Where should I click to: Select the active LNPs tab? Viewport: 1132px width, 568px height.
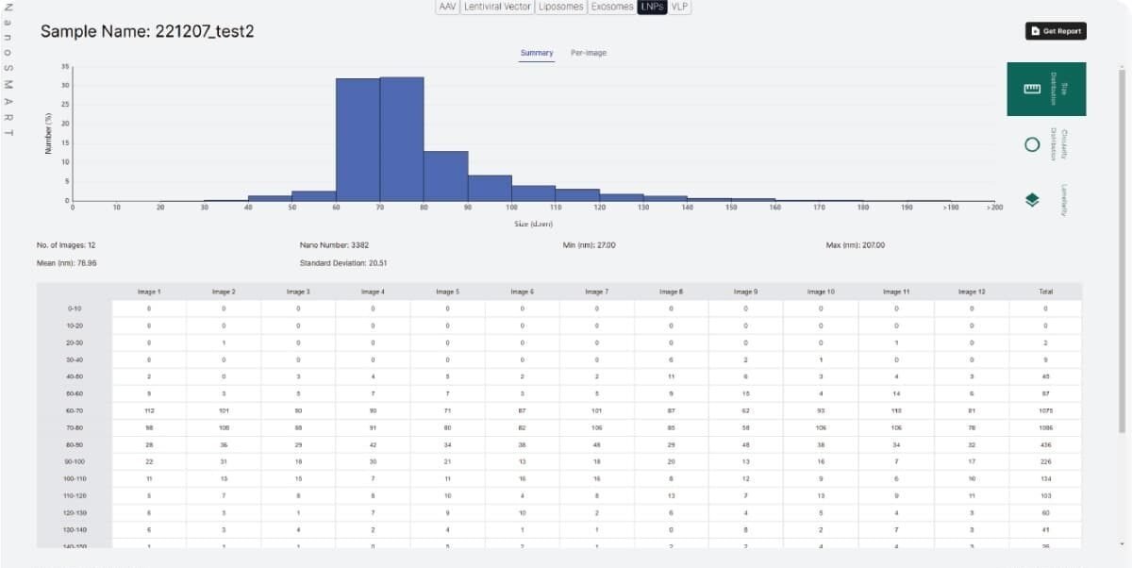point(652,7)
